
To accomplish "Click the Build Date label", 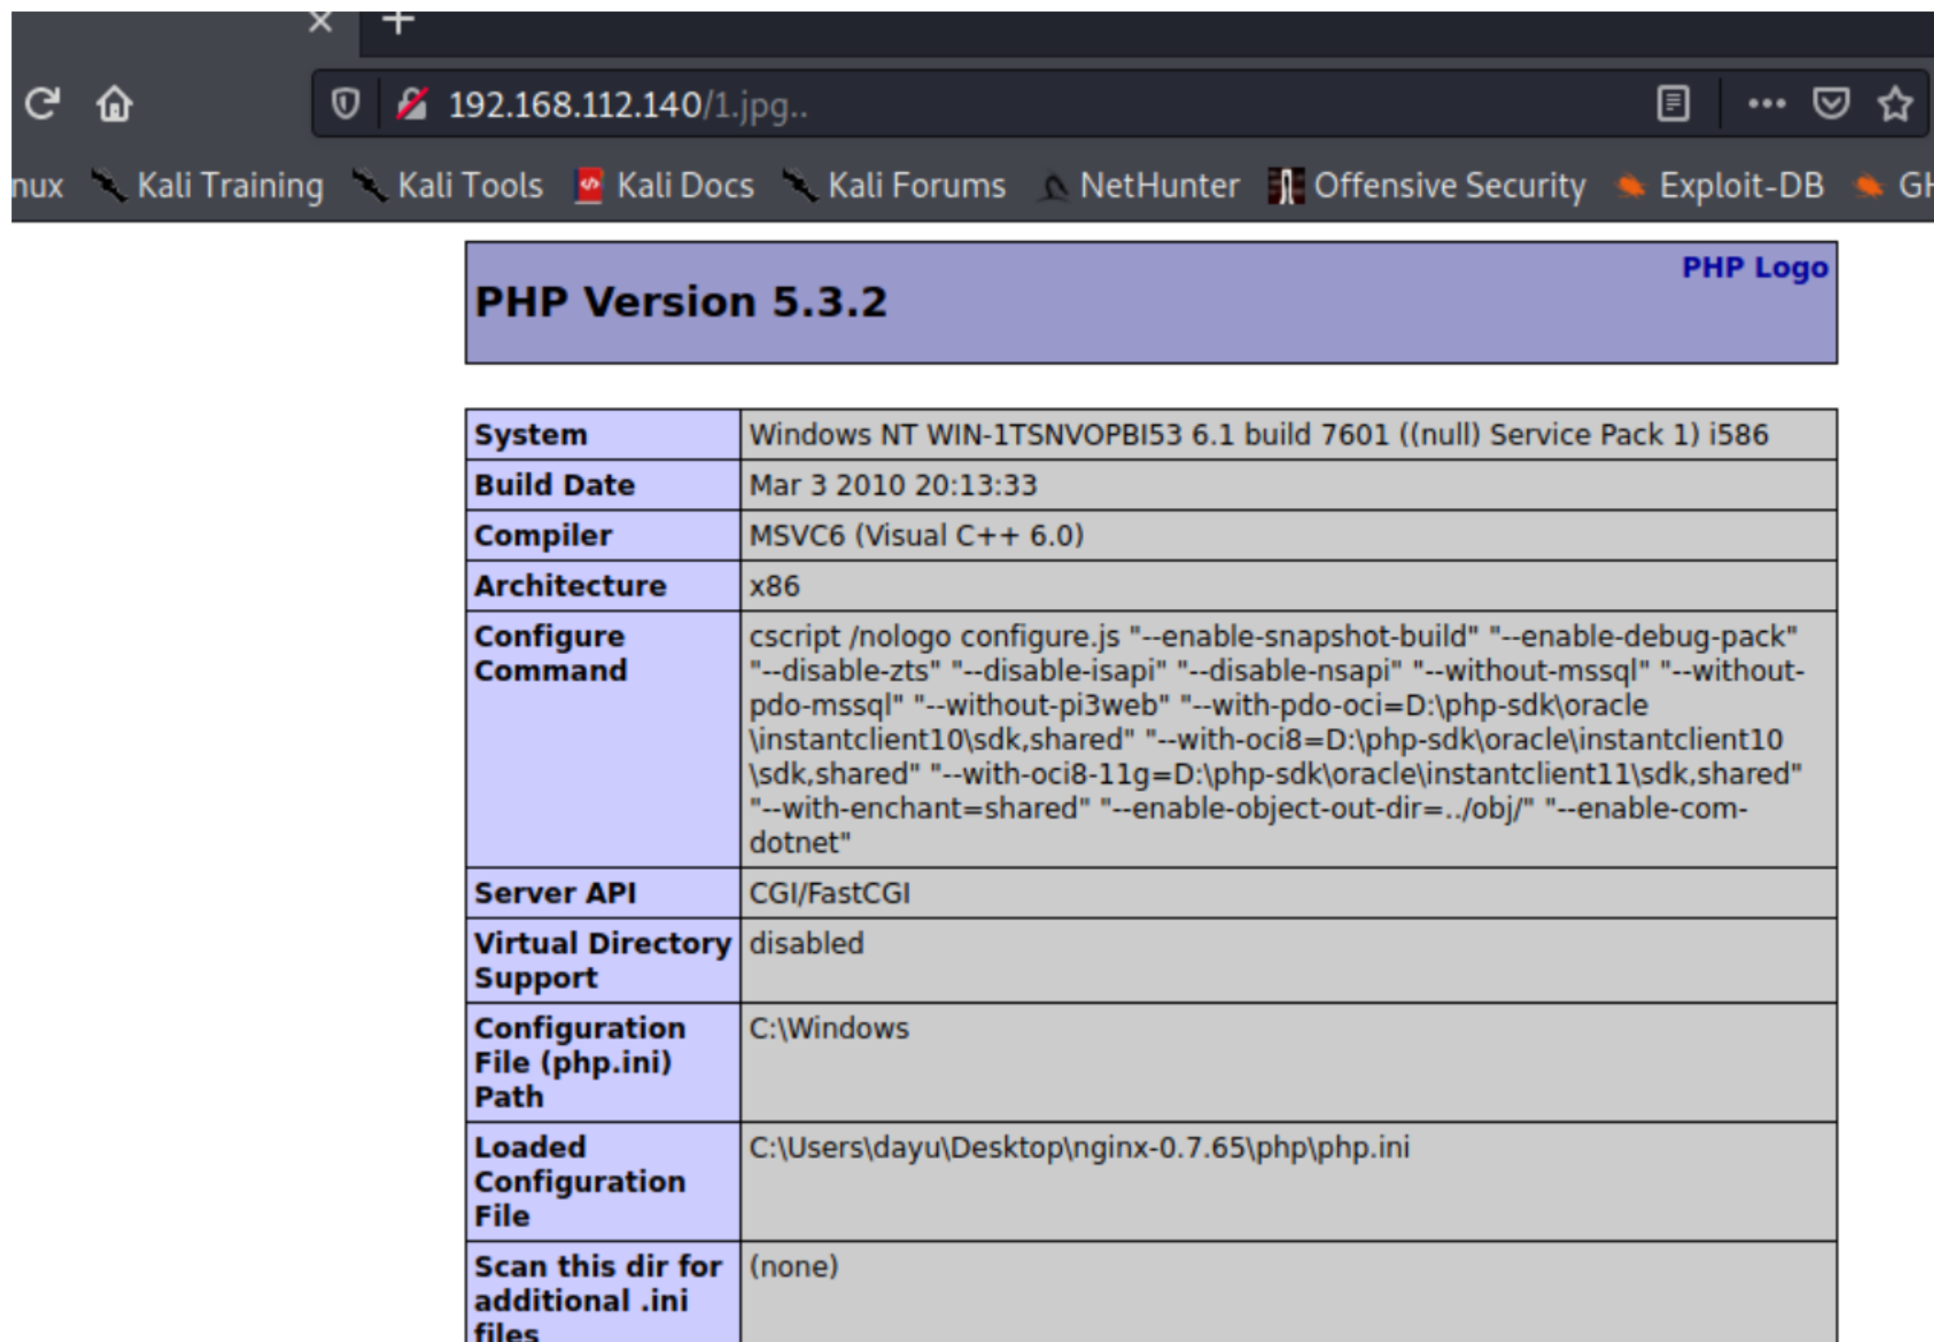I will click(555, 485).
